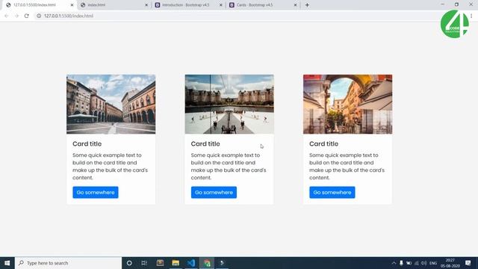Click the microphone tray icon
The height and width of the screenshot is (269, 478).
click(401, 263)
